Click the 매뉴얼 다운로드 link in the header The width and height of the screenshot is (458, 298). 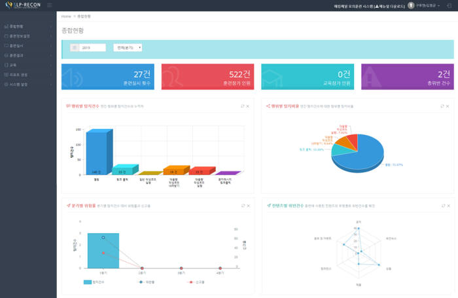(389, 6)
